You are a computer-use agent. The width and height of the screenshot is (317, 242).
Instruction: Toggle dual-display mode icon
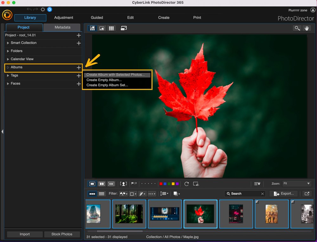(123, 28)
